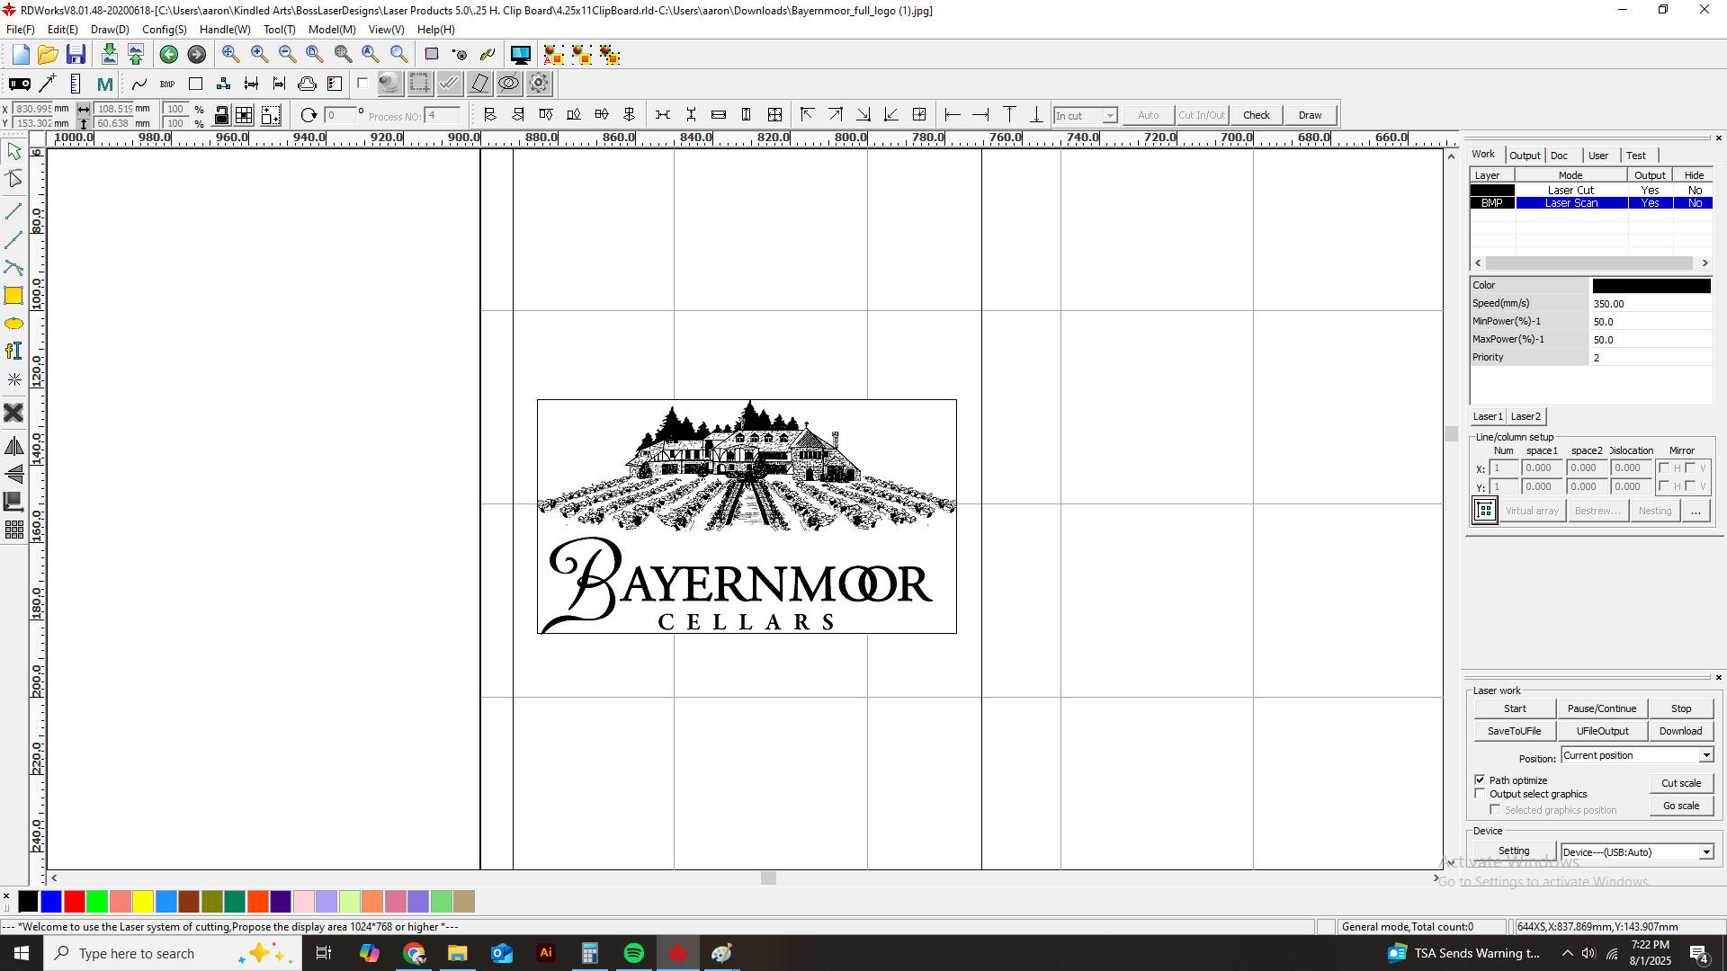Screen dimensions: 1727x971
Task: Click the Zoom out magnifier icon
Action: pos(287,55)
